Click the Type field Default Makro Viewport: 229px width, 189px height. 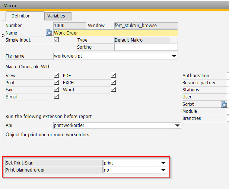[x=141, y=40]
